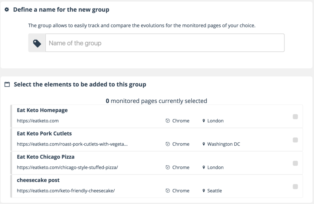Screen dimensions: 314x204
Task: Open the https://eatketo.com URL
Action: 38,121
